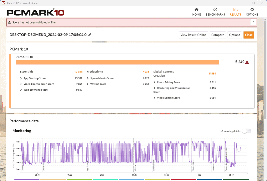Open OPTIONS tab label
This screenshot has height=181, width=267.
coord(252,15)
